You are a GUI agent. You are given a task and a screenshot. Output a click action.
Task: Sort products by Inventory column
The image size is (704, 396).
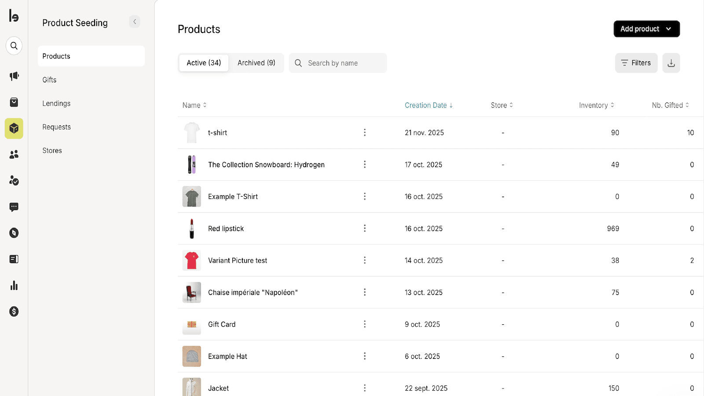(596, 105)
